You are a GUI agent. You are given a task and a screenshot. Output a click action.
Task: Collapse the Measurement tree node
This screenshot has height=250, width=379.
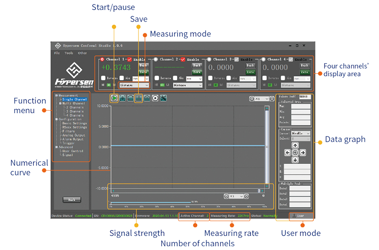click(57, 95)
